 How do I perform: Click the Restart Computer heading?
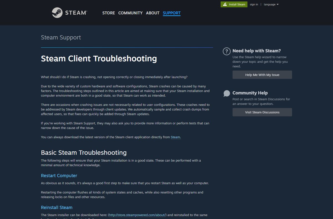coord(59,176)
